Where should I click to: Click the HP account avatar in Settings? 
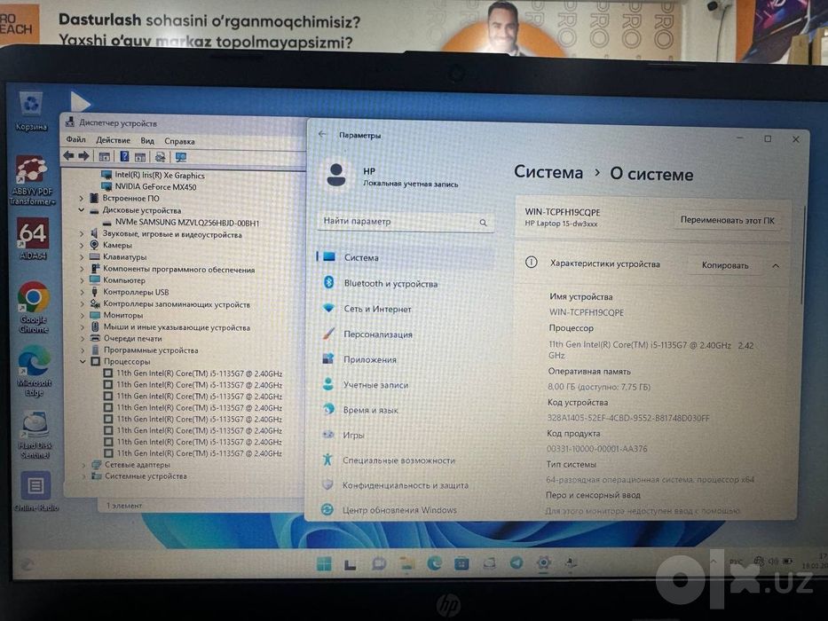336,175
